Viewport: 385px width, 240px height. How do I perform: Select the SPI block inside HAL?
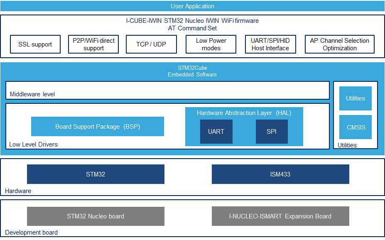click(272, 132)
